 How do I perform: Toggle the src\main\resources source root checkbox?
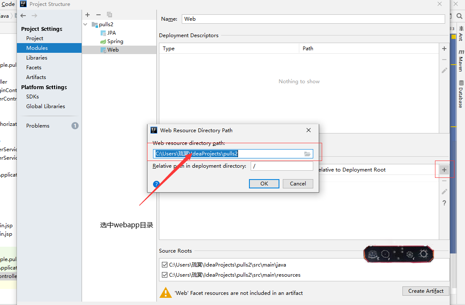coord(164,275)
